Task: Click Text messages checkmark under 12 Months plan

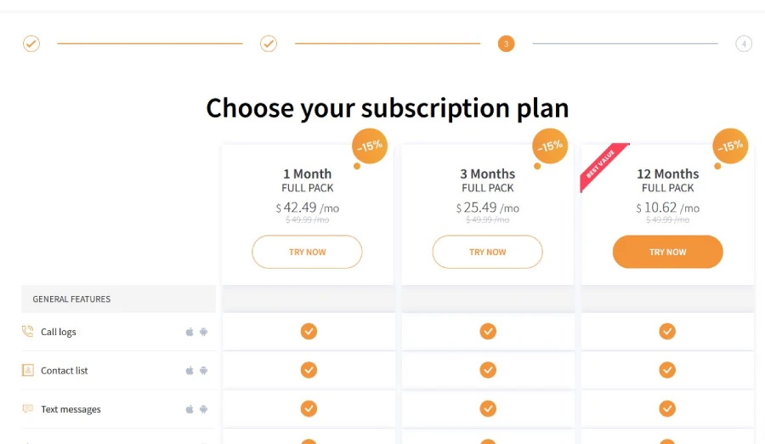Action: click(x=667, y=408)
